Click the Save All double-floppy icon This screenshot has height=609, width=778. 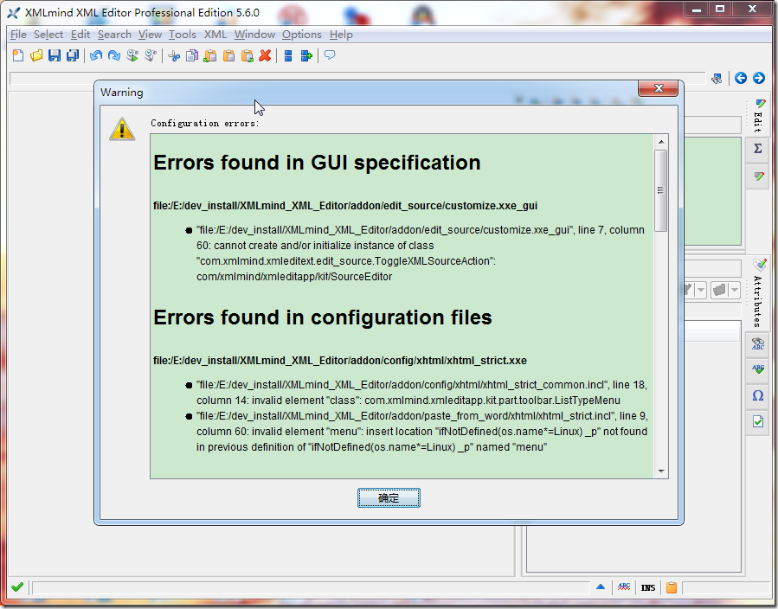73,55
